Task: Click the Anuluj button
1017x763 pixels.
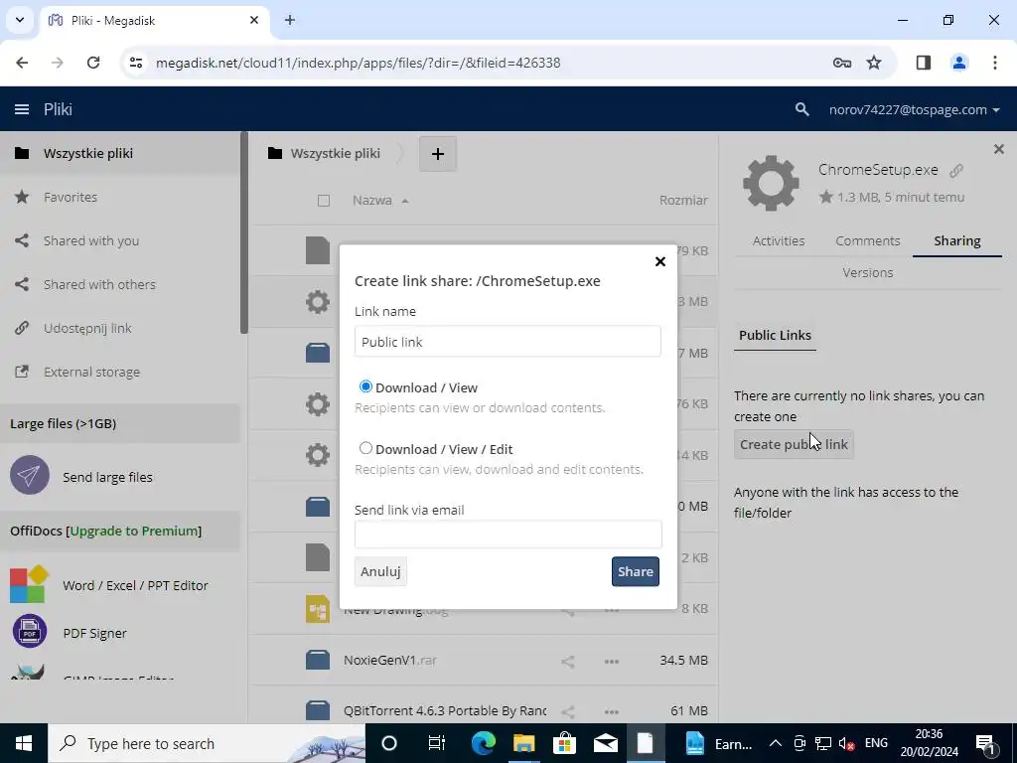Action: coord(380,571)
